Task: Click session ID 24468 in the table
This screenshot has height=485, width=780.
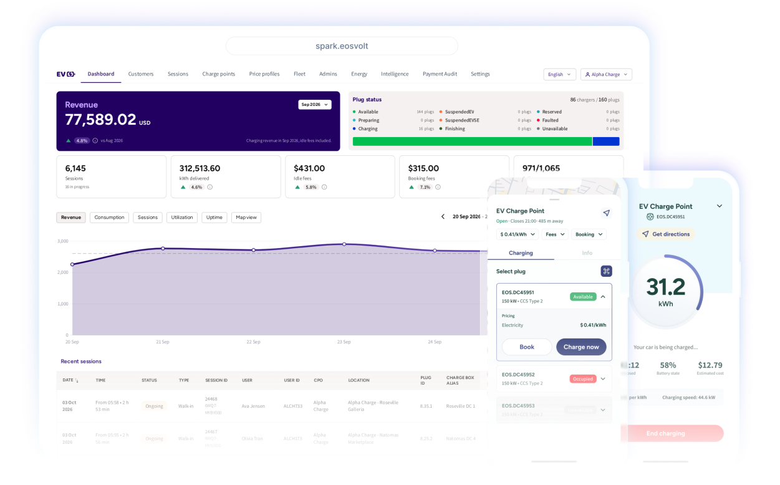Action: coord(211,399)
